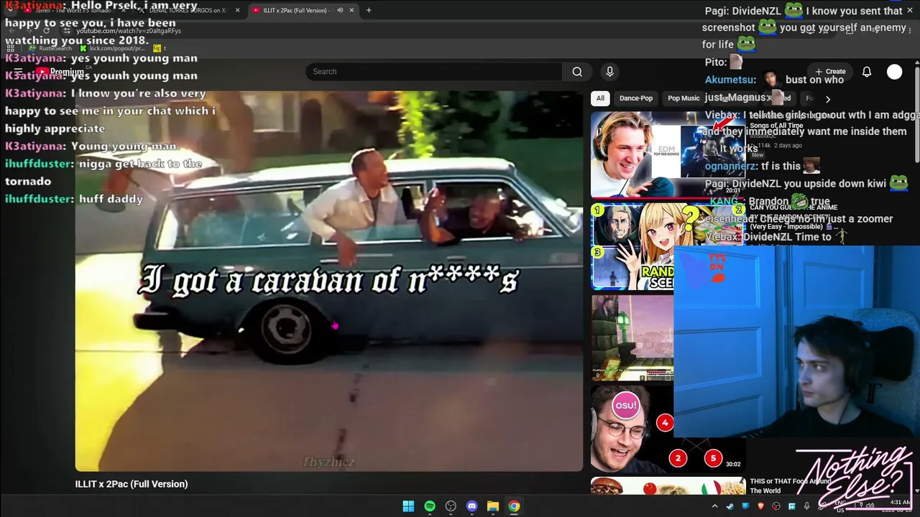Open the anime random scene quiz thumbnail

coord(668,246)
